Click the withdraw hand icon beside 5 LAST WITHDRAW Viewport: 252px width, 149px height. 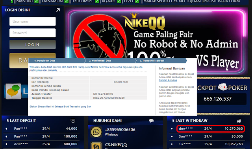(239, 121)
